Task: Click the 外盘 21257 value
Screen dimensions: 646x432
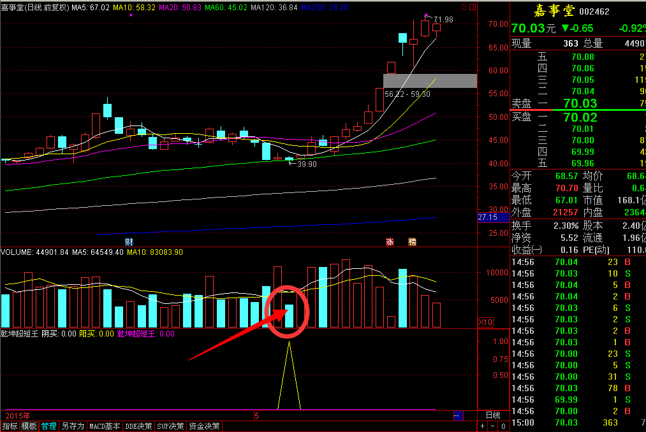Action: click(565, 213)
